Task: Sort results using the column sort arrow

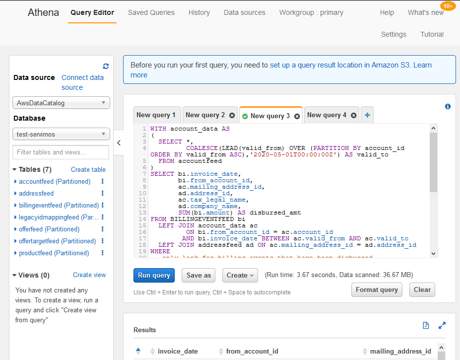Action: (138, 350)
